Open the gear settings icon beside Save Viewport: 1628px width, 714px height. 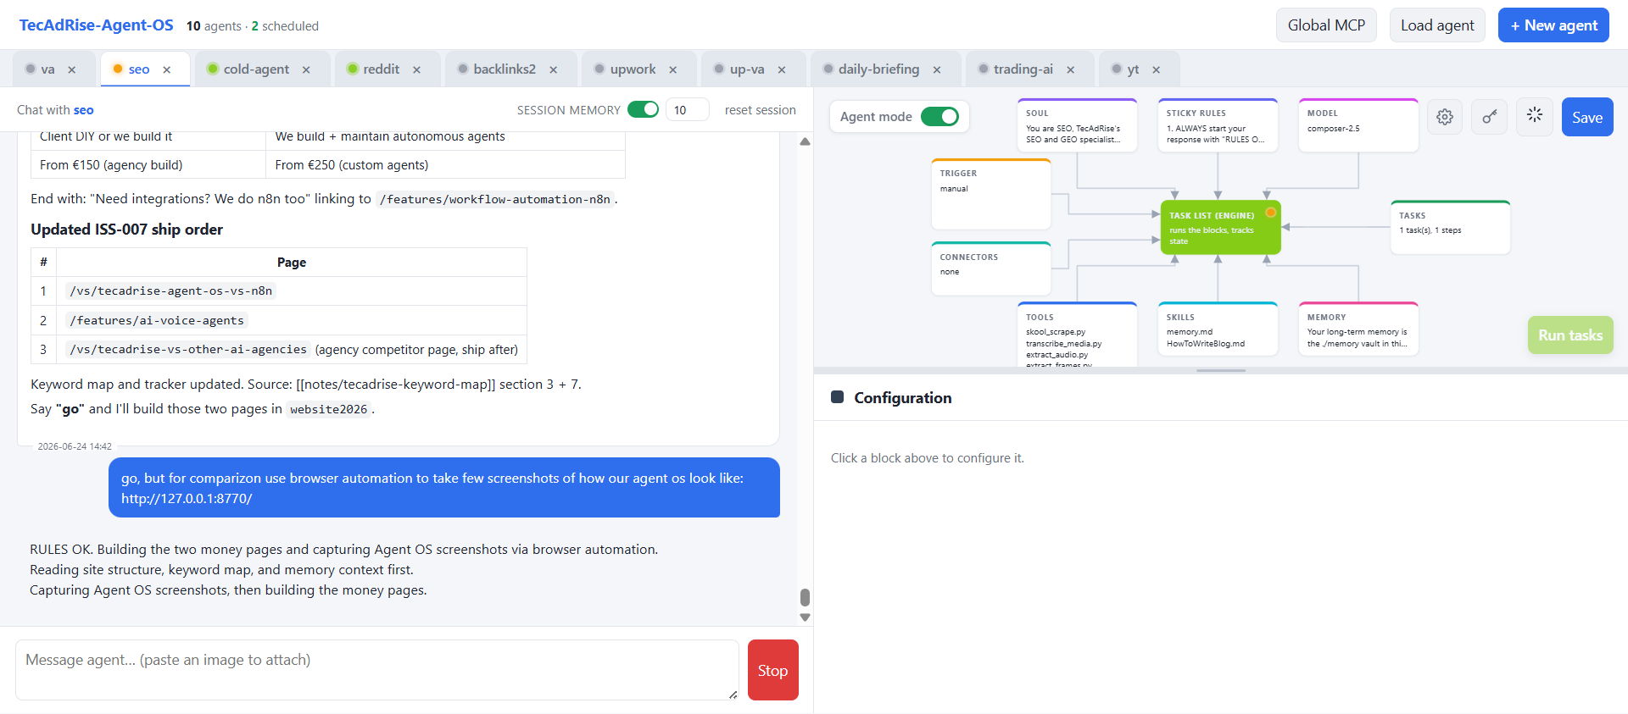1445,117
